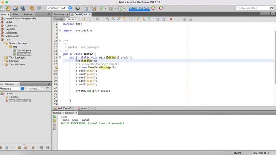Click the Search field in toolbar
The width and height of the screenshot is (276, 155).
coord(255,8)
